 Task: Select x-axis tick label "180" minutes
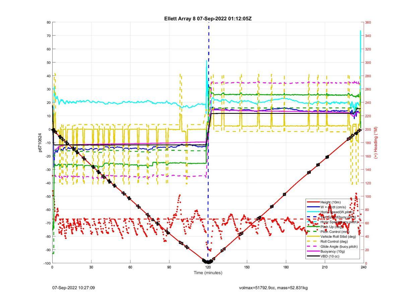[286, 267]
